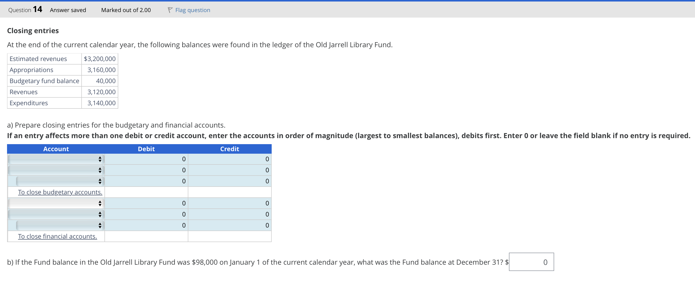Click 'To close financial accounts.' label
The height and width of the screenshot is (281, 695).
pos(57,237)
